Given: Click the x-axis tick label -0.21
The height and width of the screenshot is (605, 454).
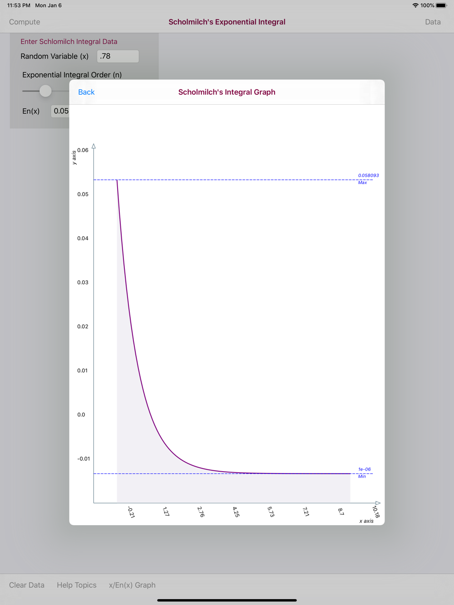Looking at the screenshot, I should (131, 512).
